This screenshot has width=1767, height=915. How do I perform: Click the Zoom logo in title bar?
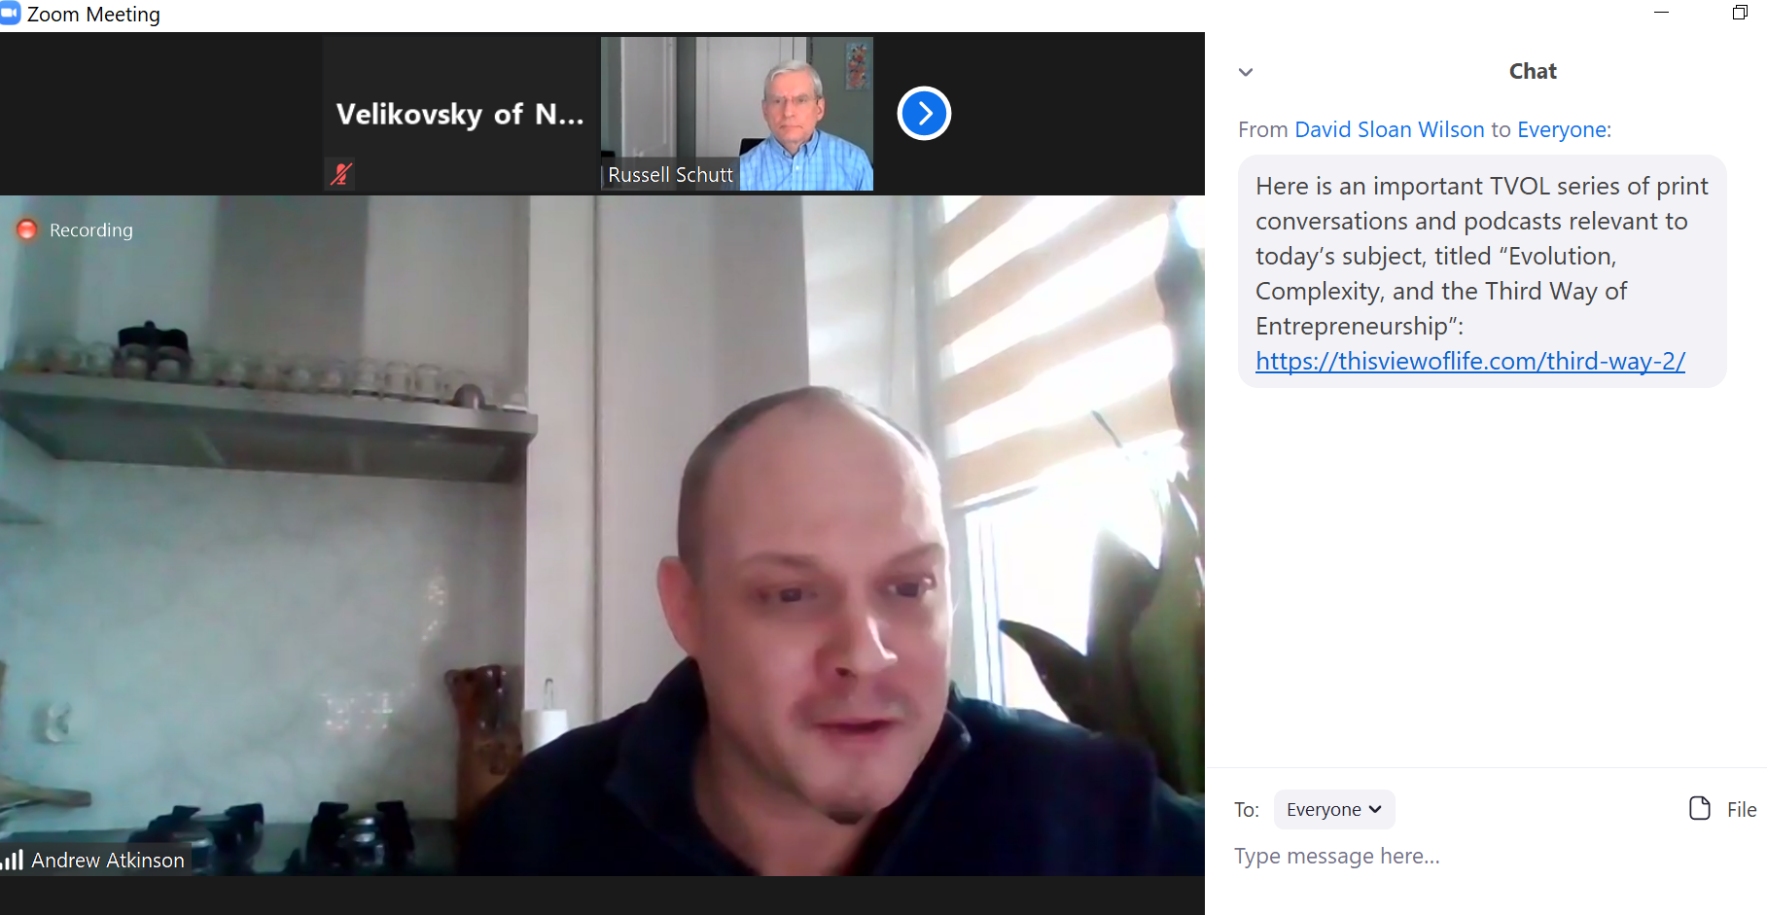(x=10, y=14)
